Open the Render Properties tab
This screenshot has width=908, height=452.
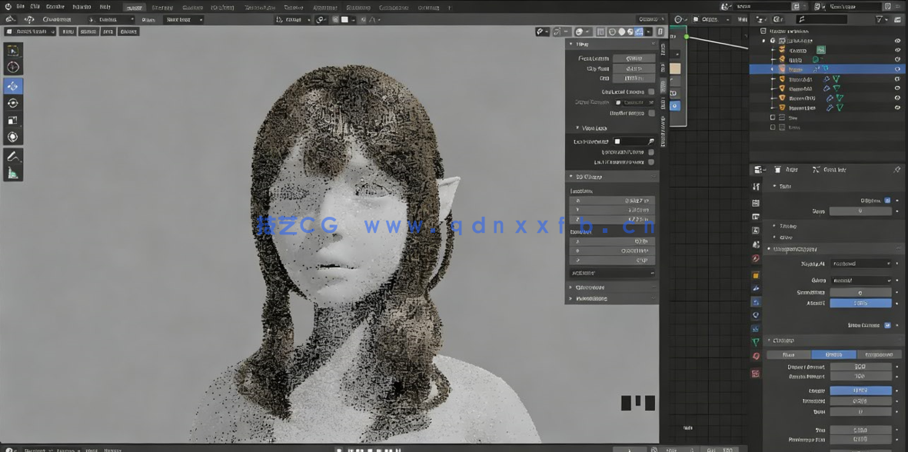click(x=756, y=201)
